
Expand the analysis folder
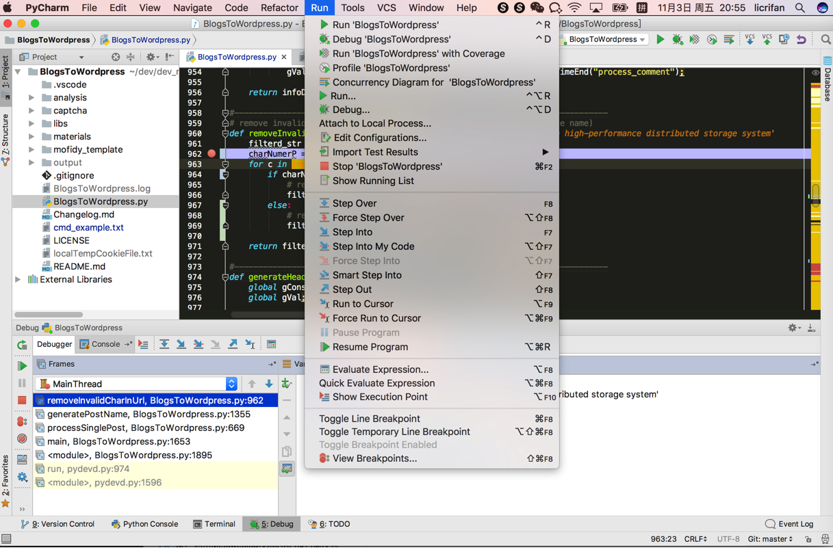pyautogui.click(x=31, y=98)
